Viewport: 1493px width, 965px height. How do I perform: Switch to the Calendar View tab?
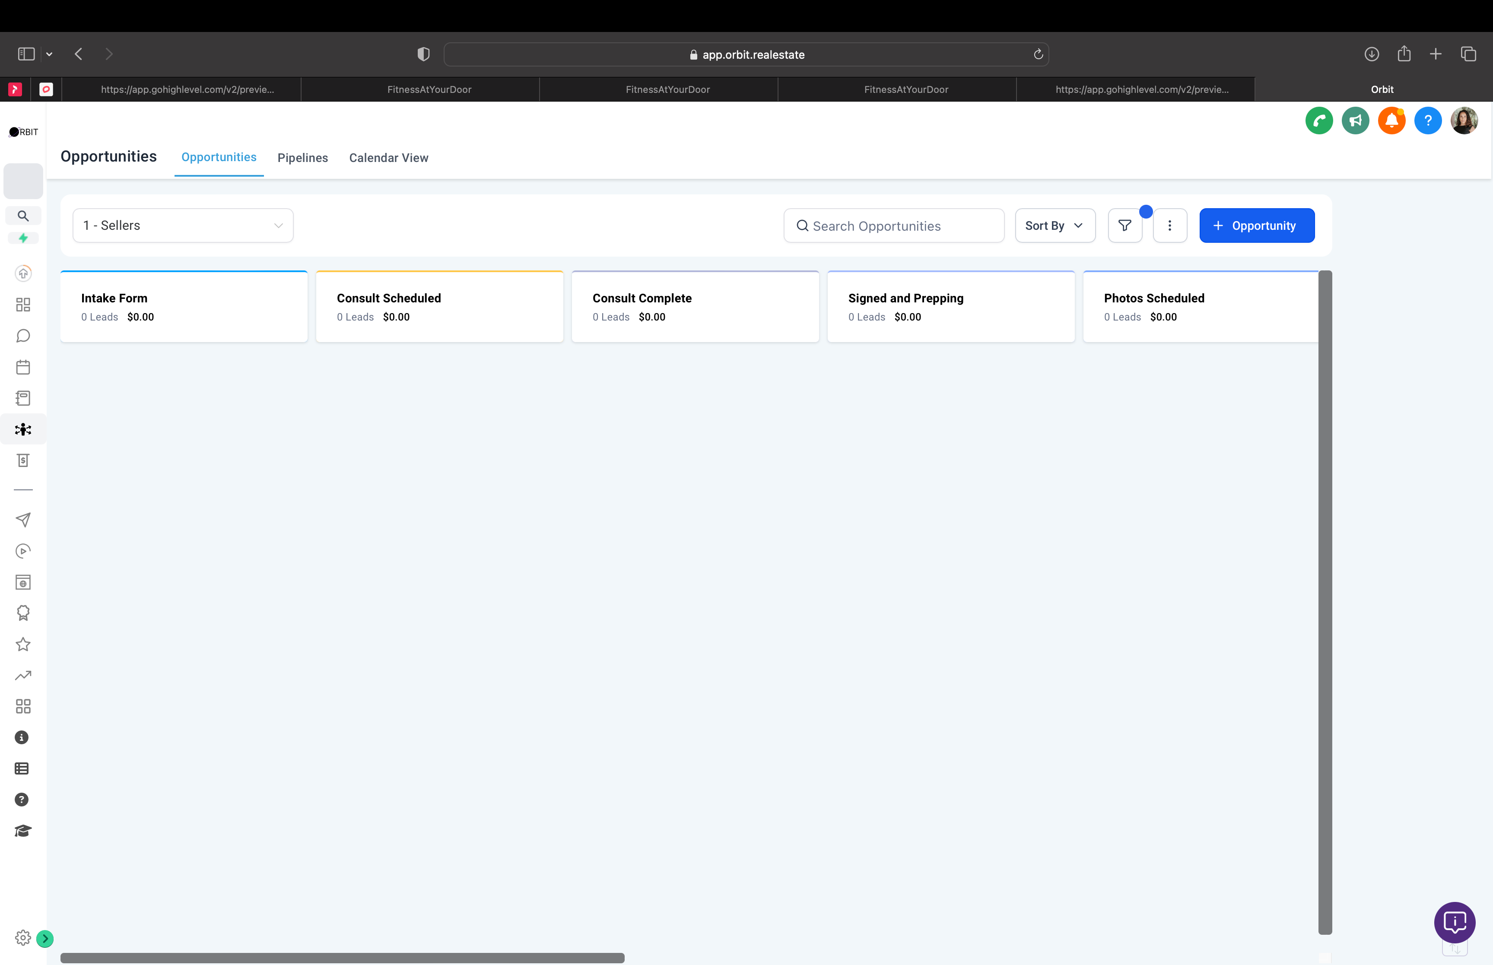click(388, 158)
